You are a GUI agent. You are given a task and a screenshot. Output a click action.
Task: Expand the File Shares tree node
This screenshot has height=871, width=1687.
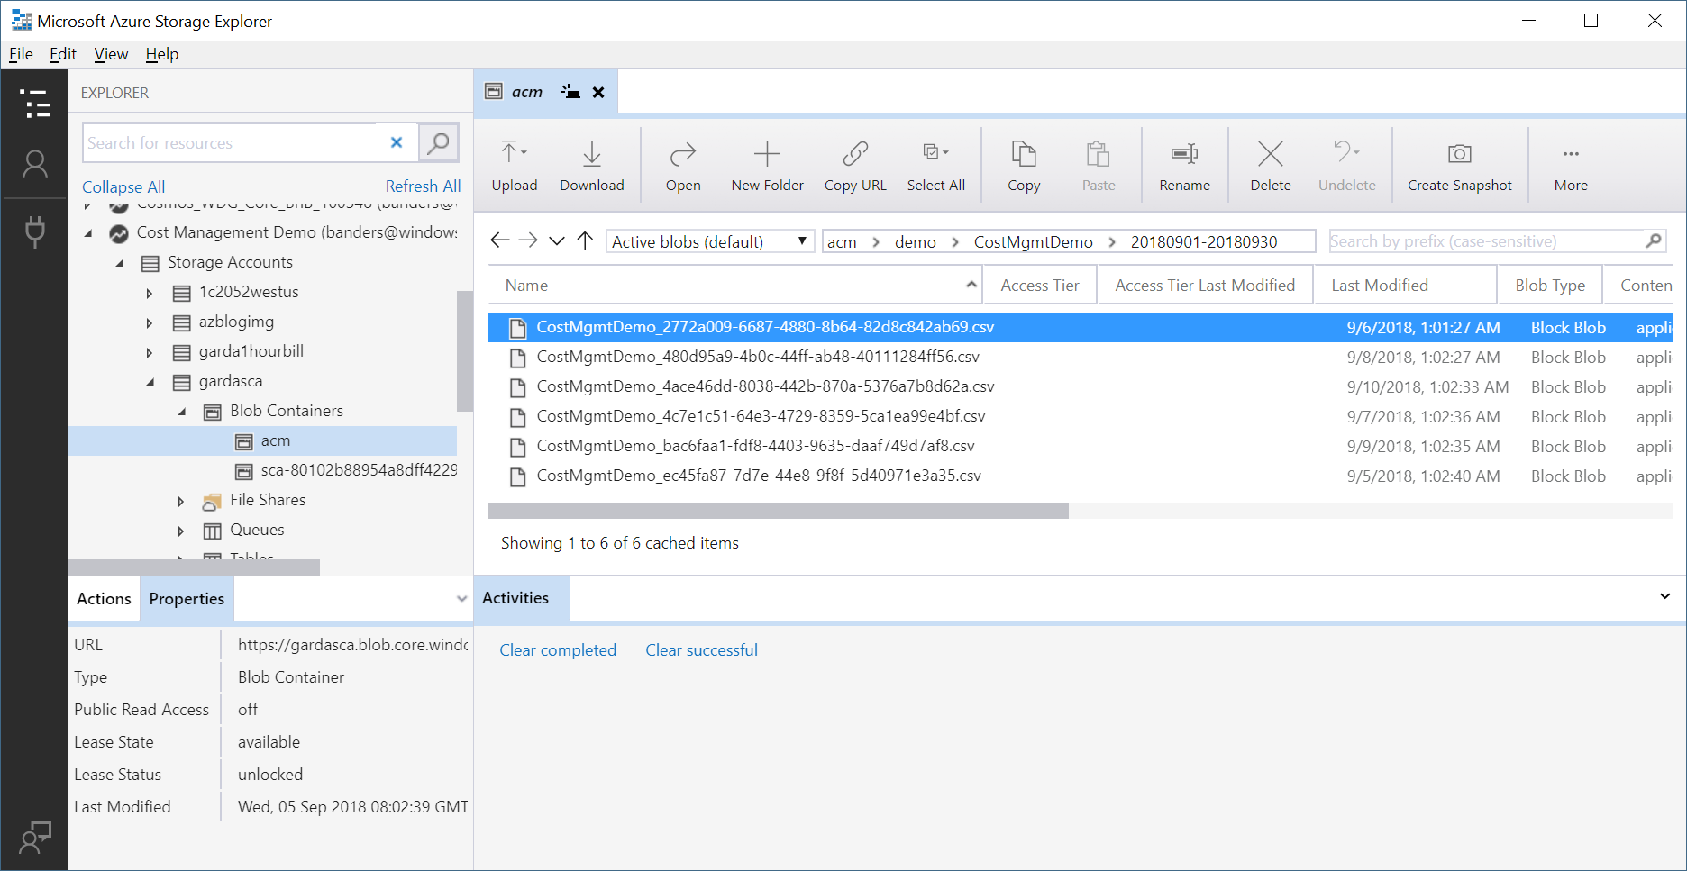coord(181,501)
